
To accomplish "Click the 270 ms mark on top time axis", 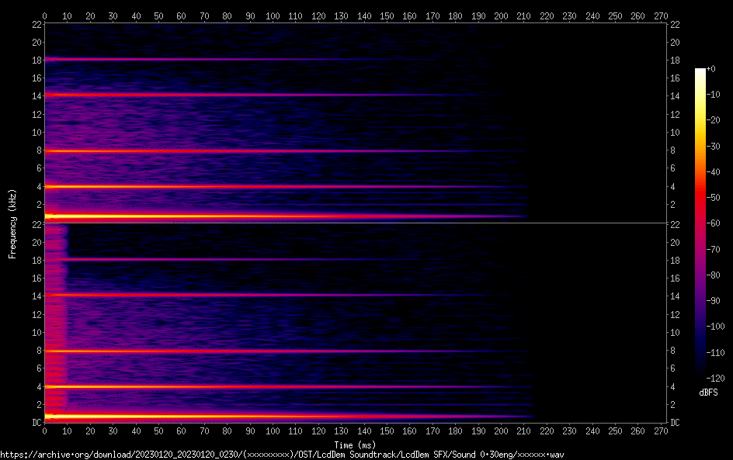I will (x=661, y=15).
